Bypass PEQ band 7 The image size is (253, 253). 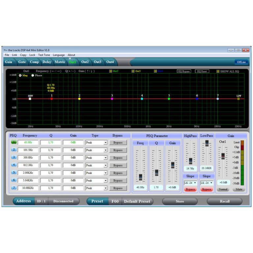click(118, 188)
